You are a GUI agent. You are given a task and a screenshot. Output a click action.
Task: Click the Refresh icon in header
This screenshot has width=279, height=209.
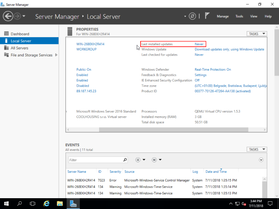(x=193, y=16)
